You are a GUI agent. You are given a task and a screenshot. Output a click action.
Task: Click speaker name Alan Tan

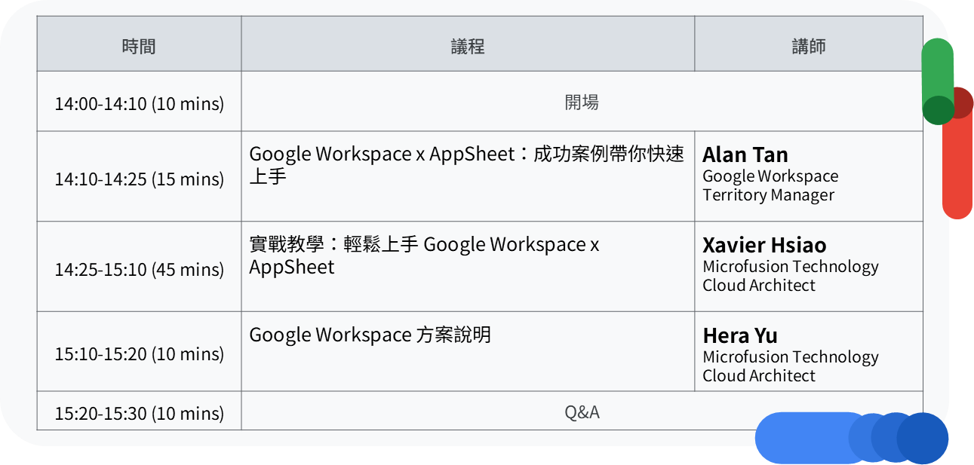point(745,154)
